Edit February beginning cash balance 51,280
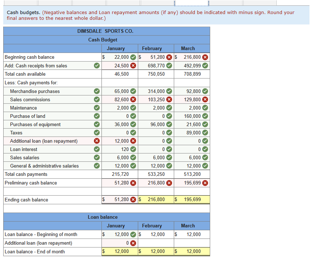 tap(156, 57)
